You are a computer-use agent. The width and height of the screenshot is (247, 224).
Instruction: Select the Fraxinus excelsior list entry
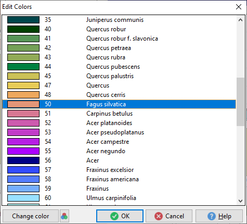click(119, 170)
